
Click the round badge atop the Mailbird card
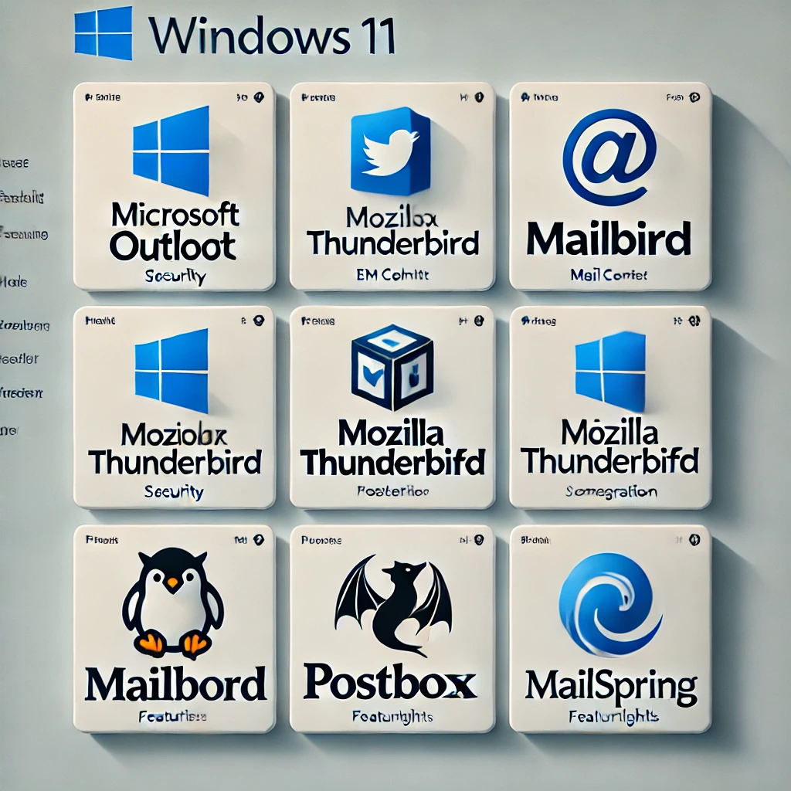coord(694,98)
